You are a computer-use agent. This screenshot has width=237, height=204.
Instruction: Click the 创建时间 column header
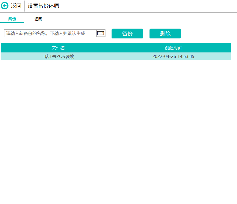point(173,48)
